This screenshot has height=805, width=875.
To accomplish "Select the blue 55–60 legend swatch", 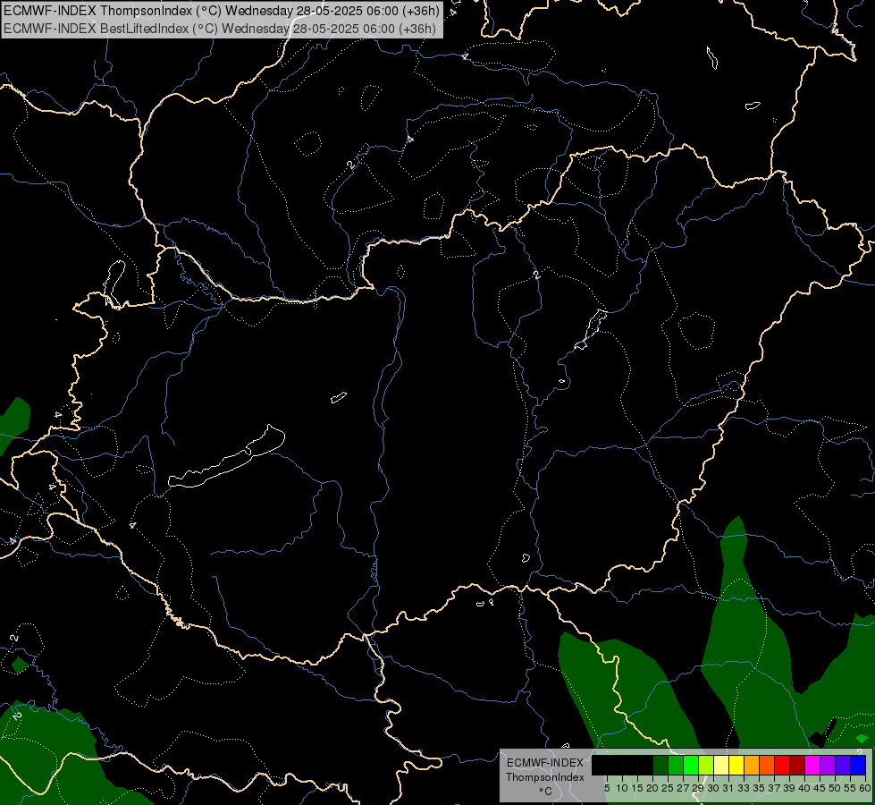I will click(x=858, y=765).
